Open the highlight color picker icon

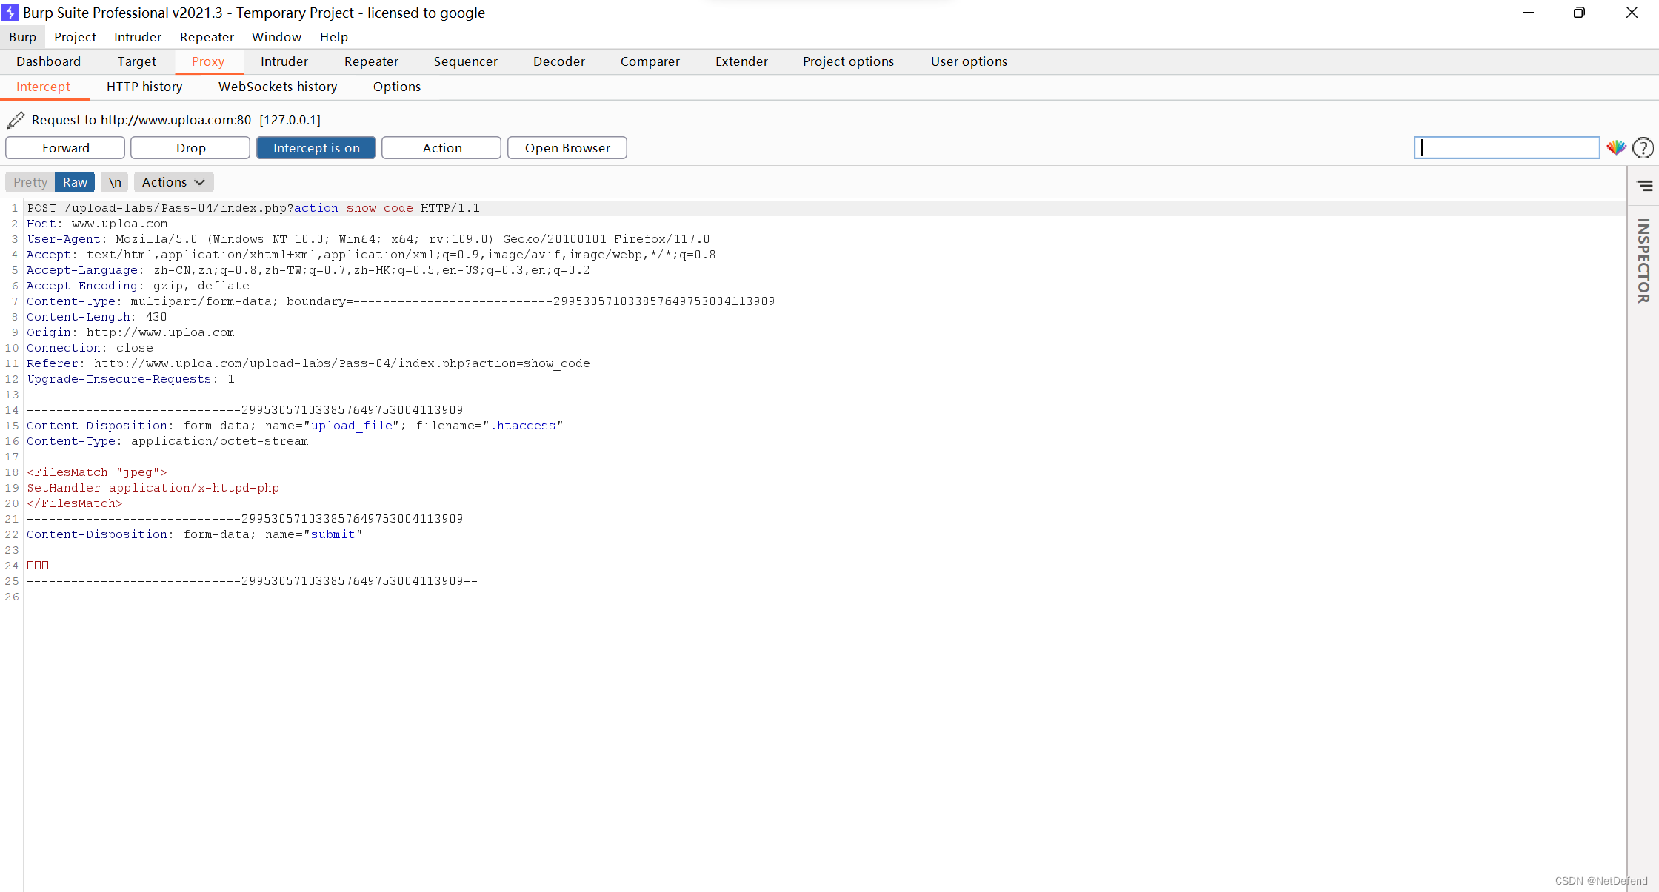click(1616, 148)
